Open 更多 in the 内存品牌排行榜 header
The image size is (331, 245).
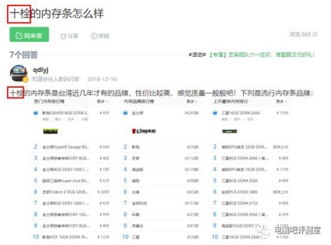(191, 101)
